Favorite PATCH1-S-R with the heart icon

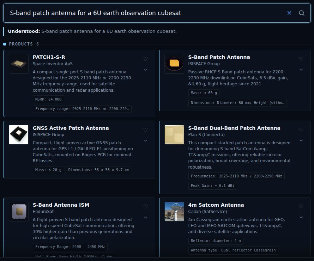(146, 59)
